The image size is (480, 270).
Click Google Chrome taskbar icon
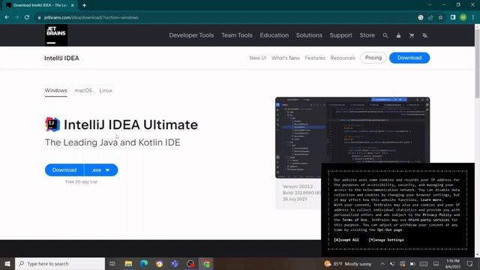pyautogui.click(x=207, y=263)
